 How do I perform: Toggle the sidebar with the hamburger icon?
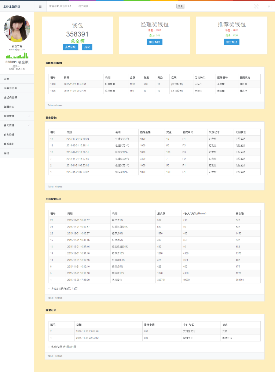pyautogui.click(x=40, y=7)
